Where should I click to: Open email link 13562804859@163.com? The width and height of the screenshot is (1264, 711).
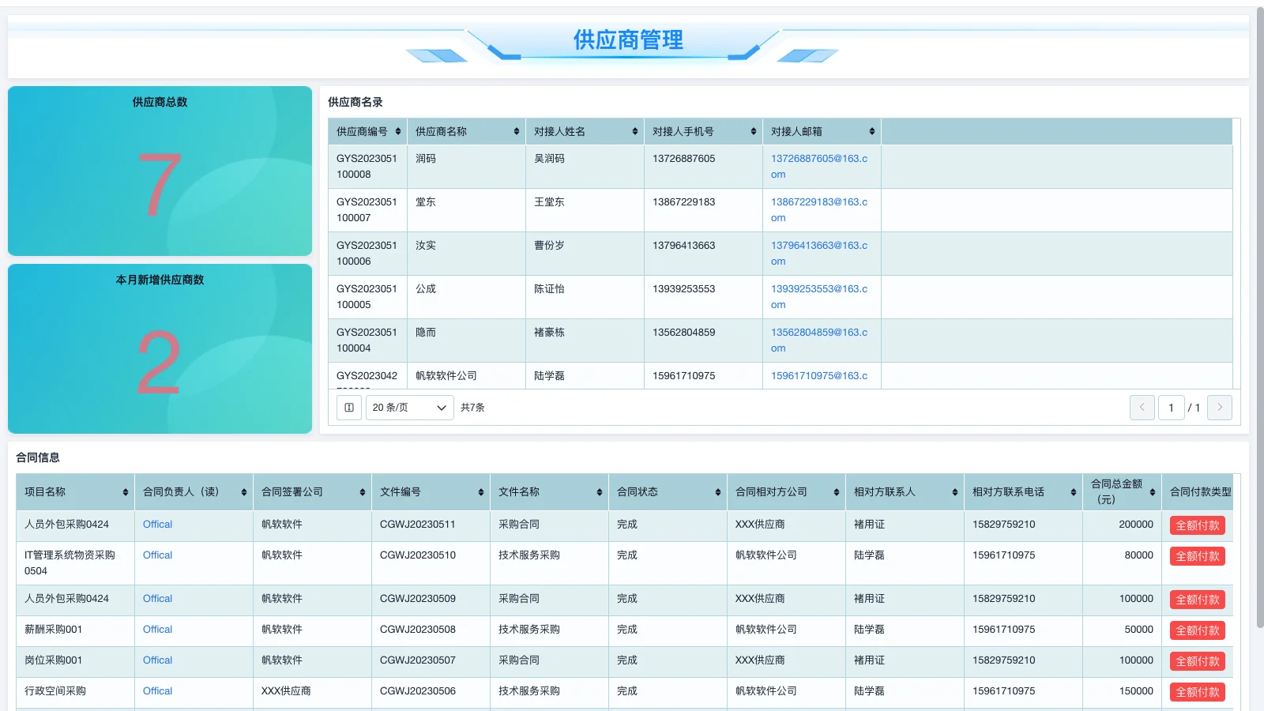click(x=819, y=340)
